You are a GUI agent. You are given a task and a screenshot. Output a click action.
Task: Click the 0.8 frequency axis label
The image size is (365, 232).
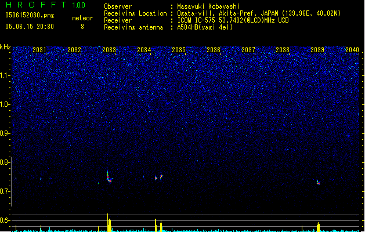pyautogui.click(x=5, y=162)
